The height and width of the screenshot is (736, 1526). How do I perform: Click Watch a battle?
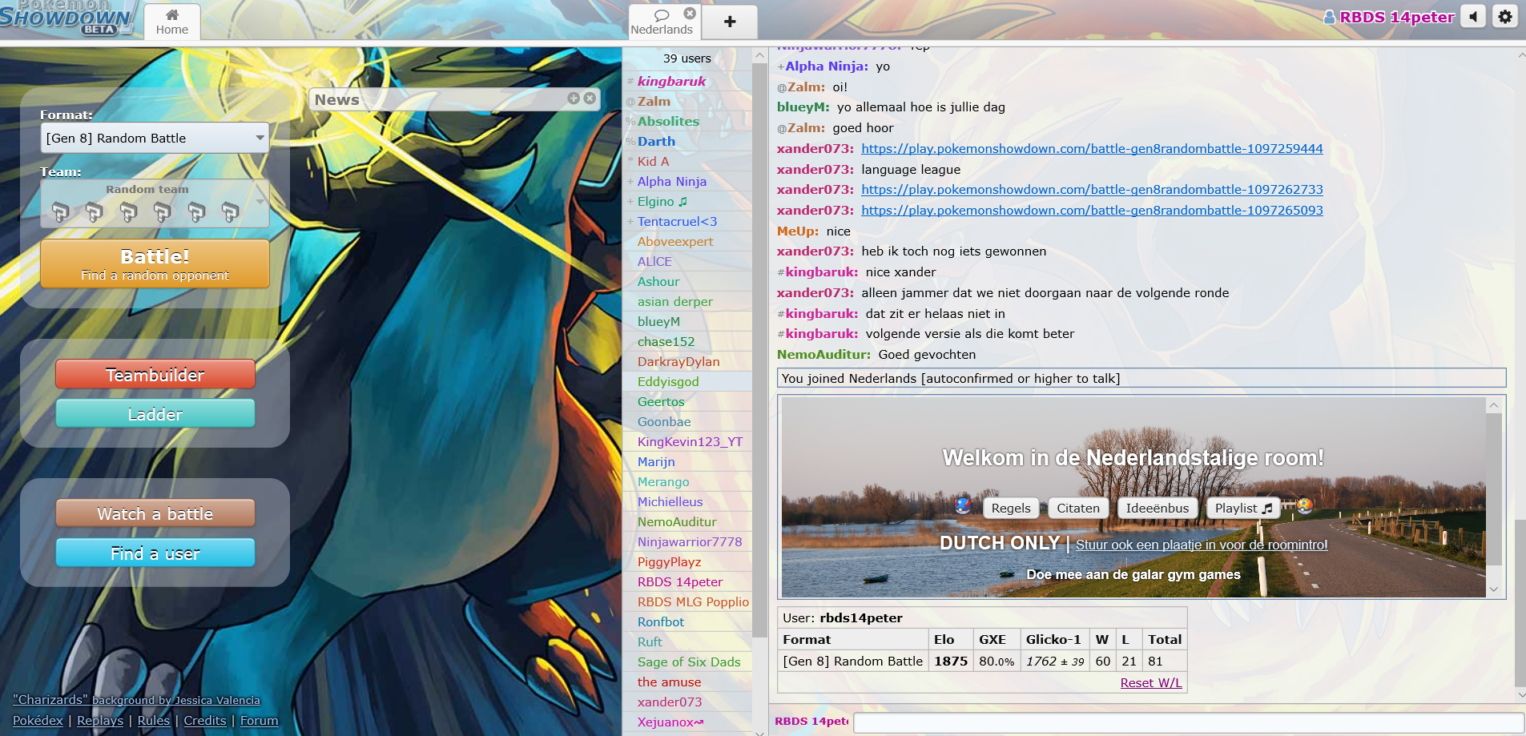[155, 513]
